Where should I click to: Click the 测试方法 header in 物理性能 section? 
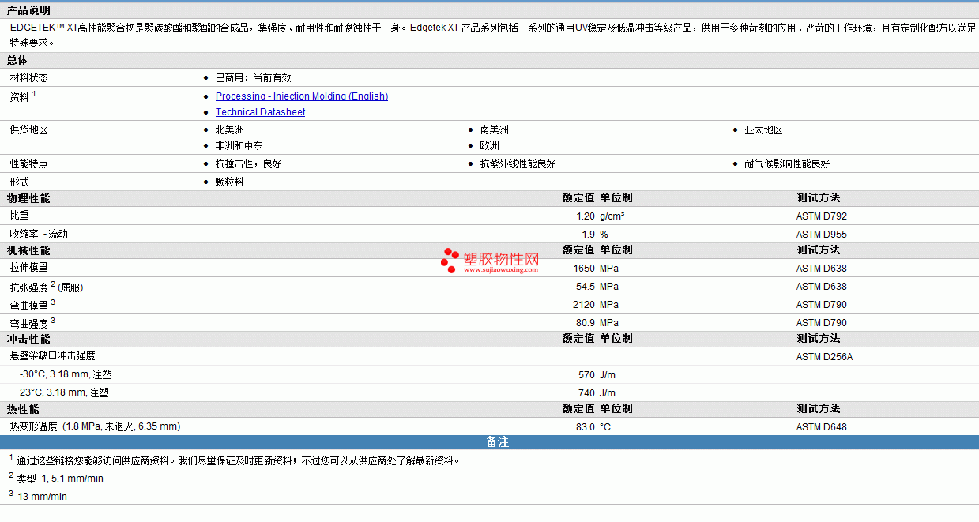coord(819,198)
